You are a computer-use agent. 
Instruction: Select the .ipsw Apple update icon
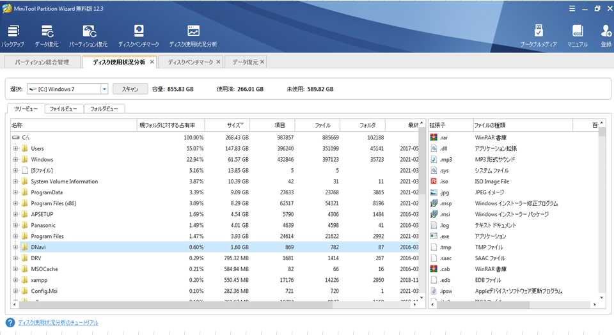click(434, 291)
